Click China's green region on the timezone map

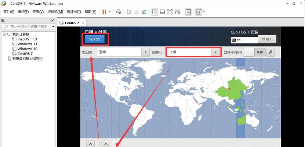pyautogui.click(x=232, y=89)
